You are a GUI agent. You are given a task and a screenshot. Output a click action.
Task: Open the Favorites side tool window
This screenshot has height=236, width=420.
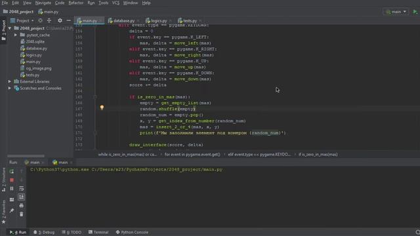[x=4, y=212]
